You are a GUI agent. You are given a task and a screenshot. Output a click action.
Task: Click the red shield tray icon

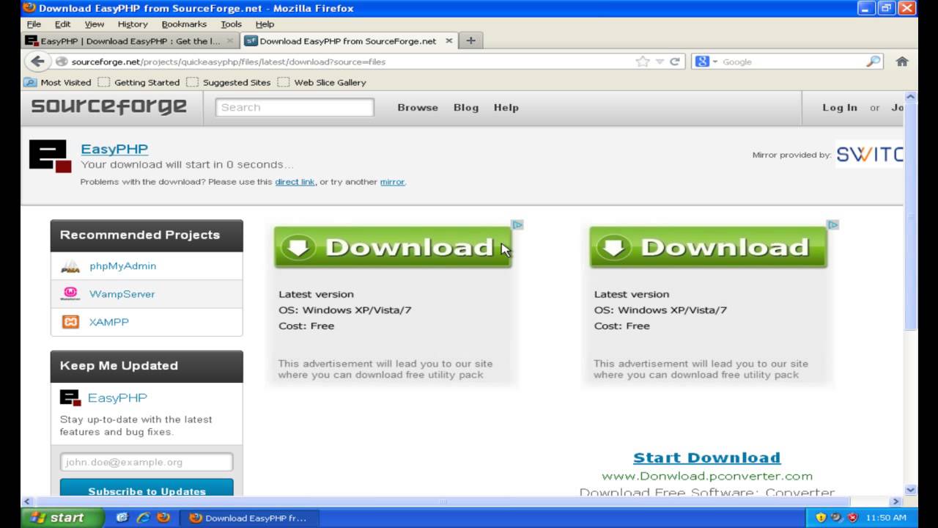(852, 518)
